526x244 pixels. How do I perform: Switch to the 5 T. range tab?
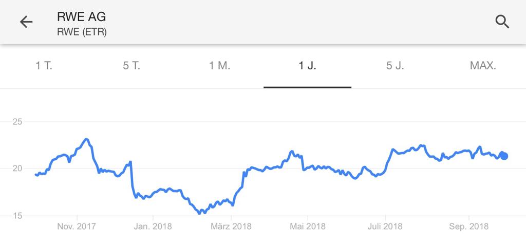pyautogui.click(x=131, y=66)
